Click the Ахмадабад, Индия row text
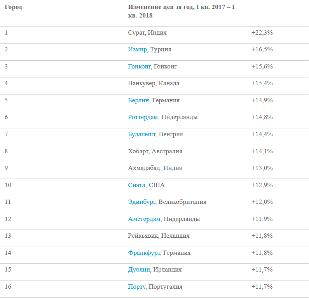 pyautogui.click(x=155, y=168)
